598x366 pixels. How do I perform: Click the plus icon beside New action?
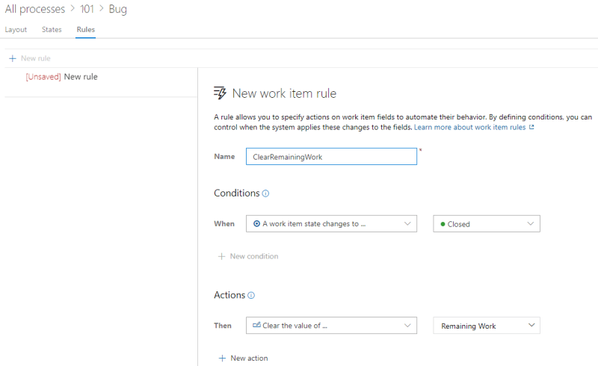tap(222, 359)
